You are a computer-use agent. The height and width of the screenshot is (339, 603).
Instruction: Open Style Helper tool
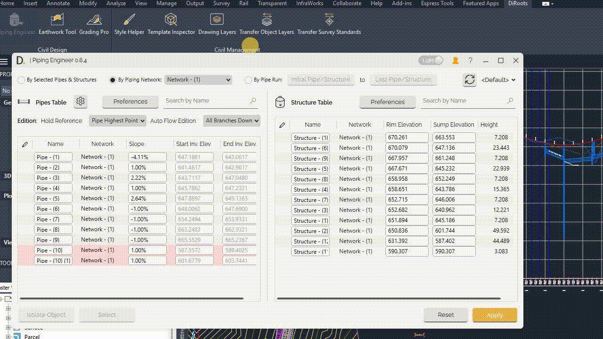129,24
